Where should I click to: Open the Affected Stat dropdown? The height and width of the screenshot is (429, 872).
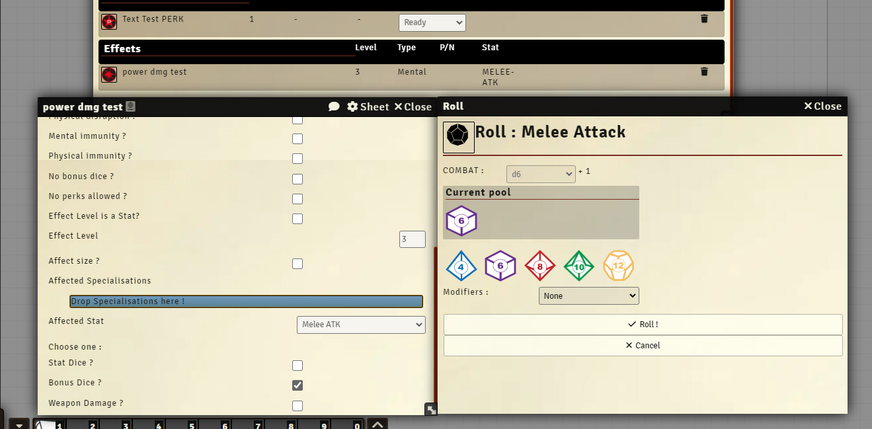(361, 325)
